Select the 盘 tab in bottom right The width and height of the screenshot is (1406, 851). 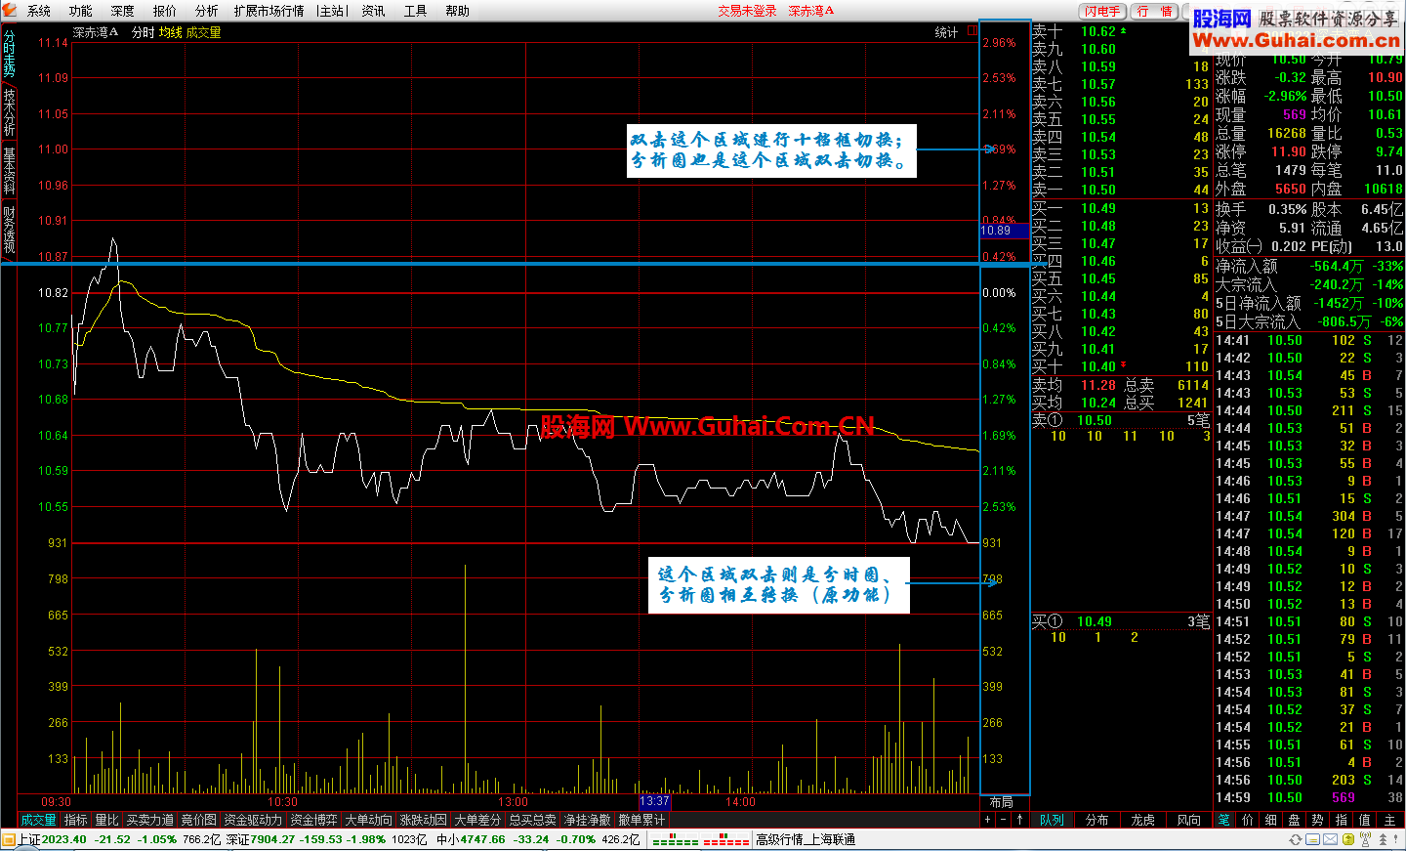pyautogui.click(x=1295, y=820)
